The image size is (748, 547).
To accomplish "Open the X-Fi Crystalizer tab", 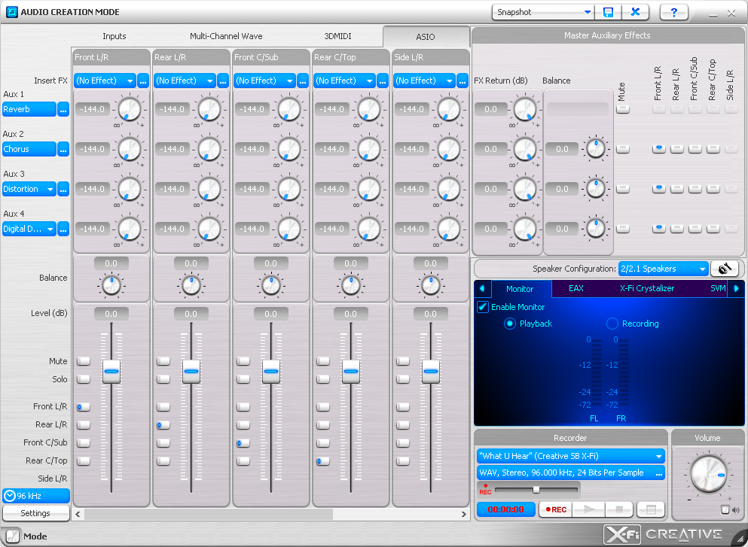I will (x=646, y=288).
